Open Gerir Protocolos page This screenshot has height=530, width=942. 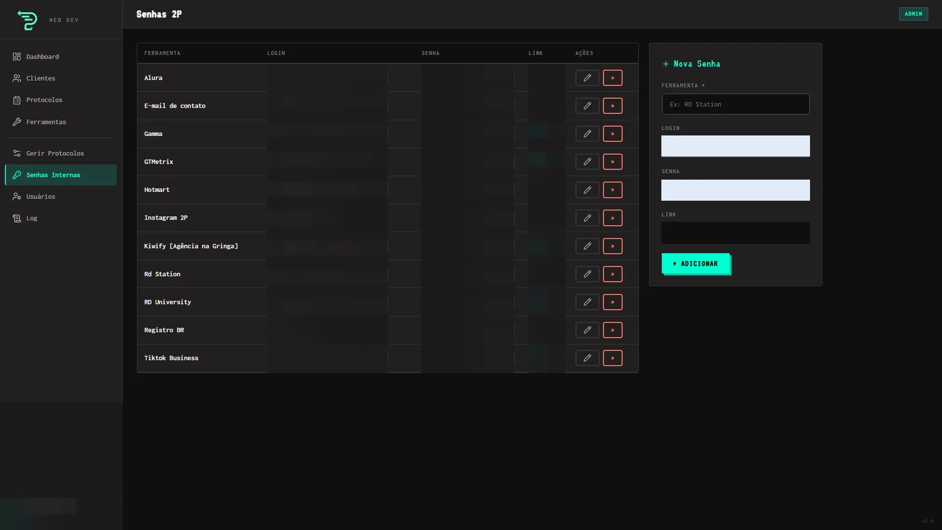(61, 153)
